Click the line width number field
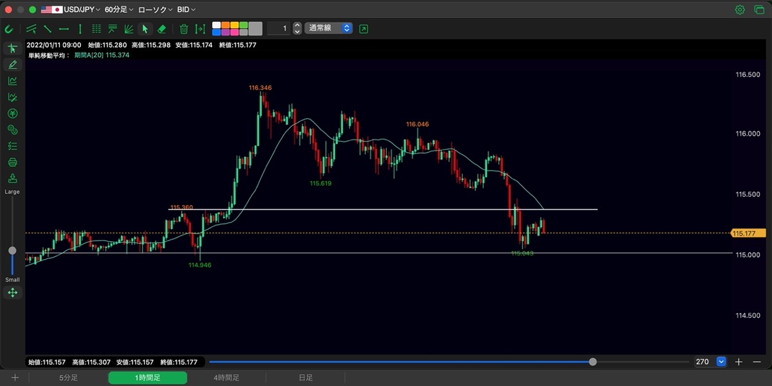772x386 pixels. [278, 28]
